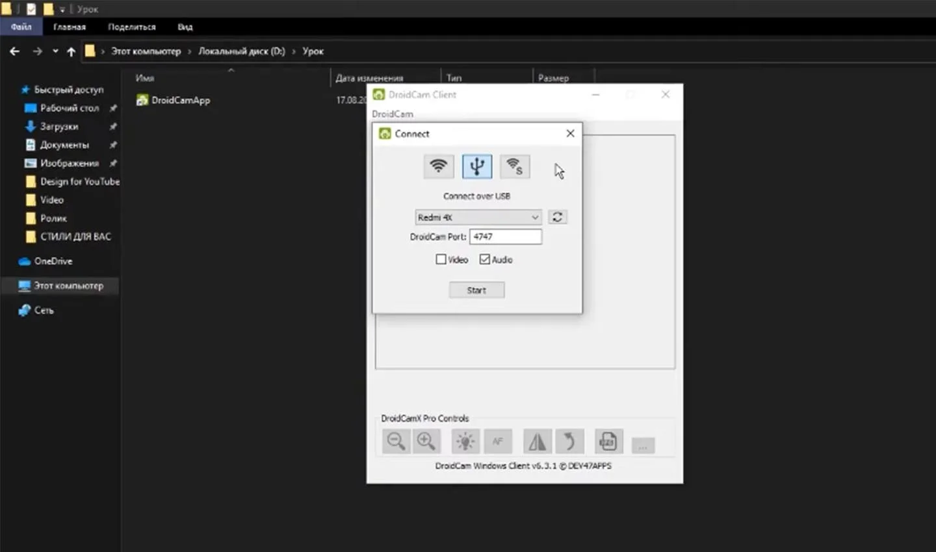This screenshot has height=552, width=936.
Task: Refresh the USB device list
Action: pos(557,217)
